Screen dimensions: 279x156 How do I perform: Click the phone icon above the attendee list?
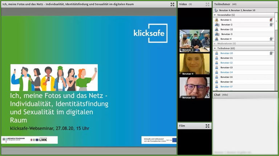[217, 10]
